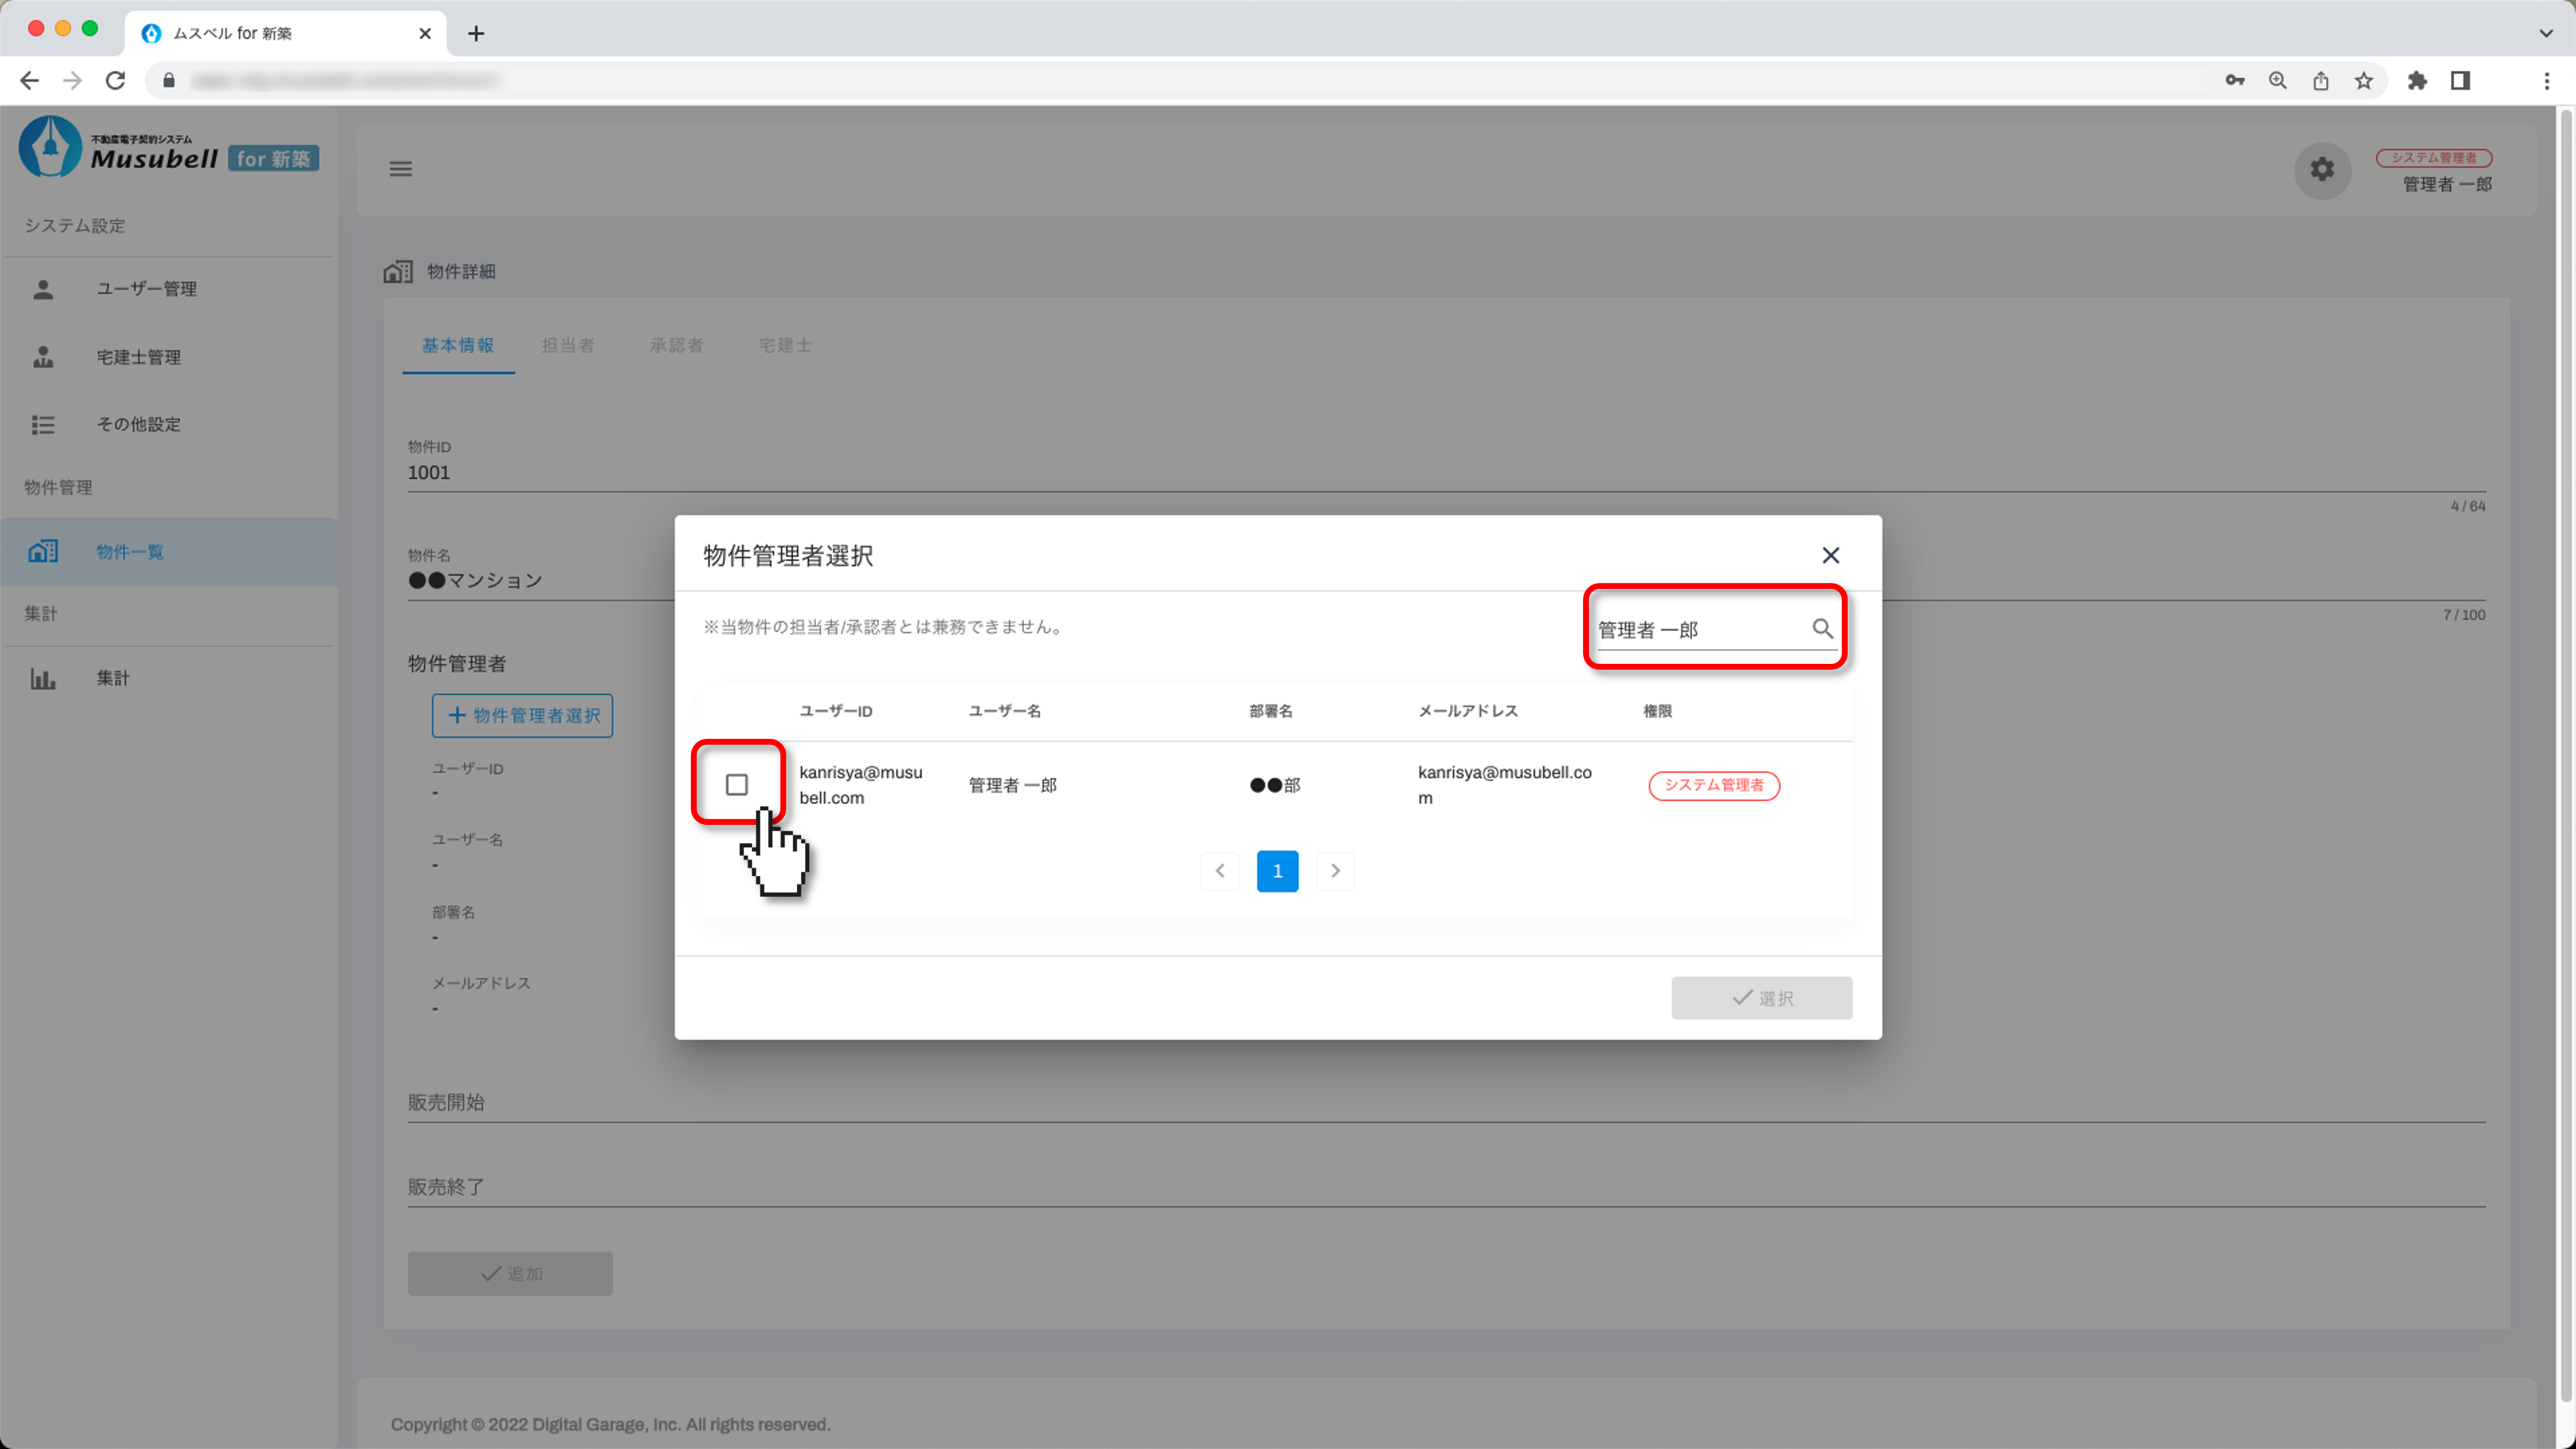Switch to the 担当者 tab

click(568, 345)
